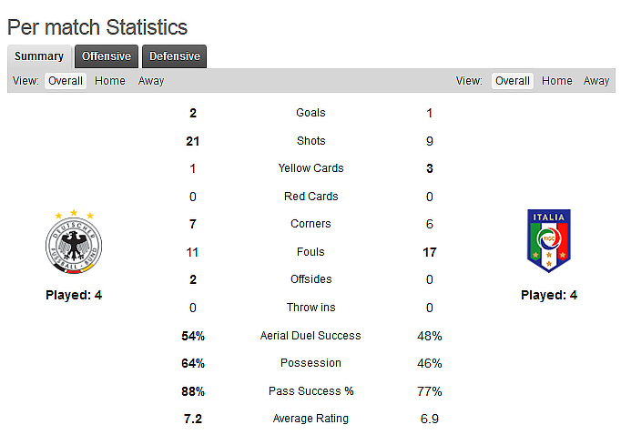Select Home view for the left team
Viewport: 621px width, 445px height.
[x=110, y=81]
